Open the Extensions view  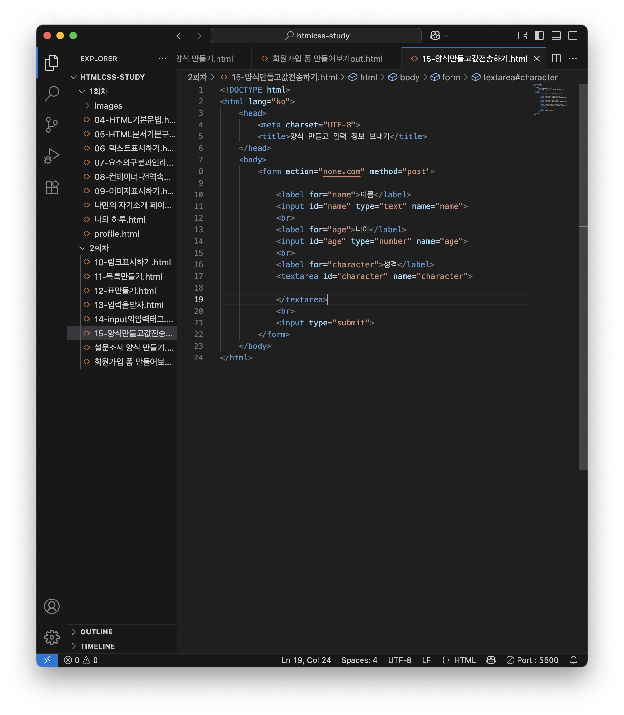[51, 187]
